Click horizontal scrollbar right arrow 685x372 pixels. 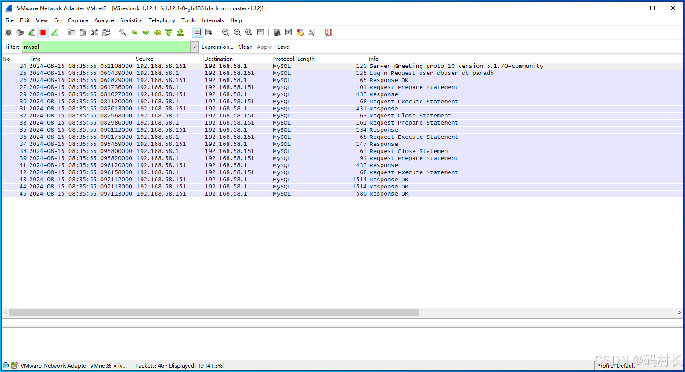coord(679,313)
